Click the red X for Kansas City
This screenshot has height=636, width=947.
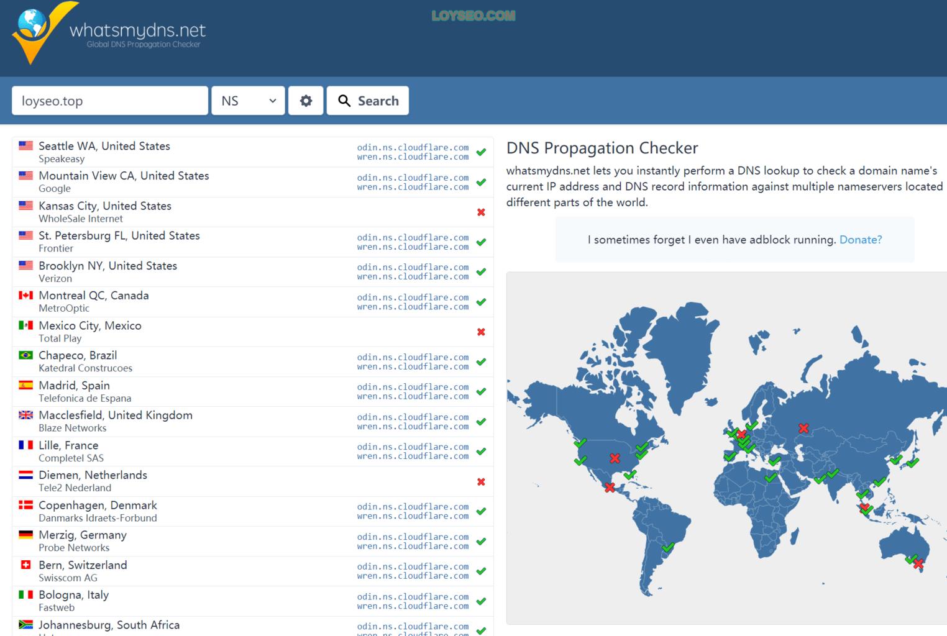(x=481, y=212)
